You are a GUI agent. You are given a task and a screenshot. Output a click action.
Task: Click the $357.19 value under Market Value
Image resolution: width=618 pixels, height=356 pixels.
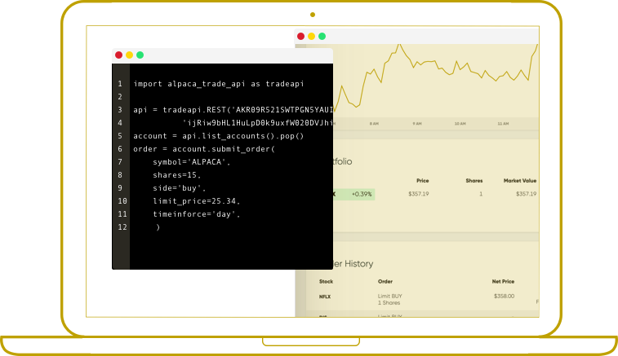[x=527, y=194]
